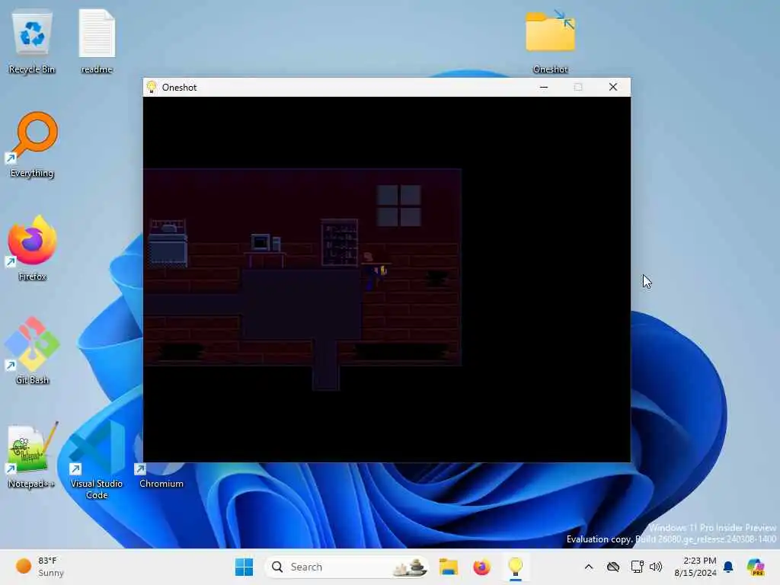Click the taskbar Search box
Screen dimensions: 780x585
(347, 567)
